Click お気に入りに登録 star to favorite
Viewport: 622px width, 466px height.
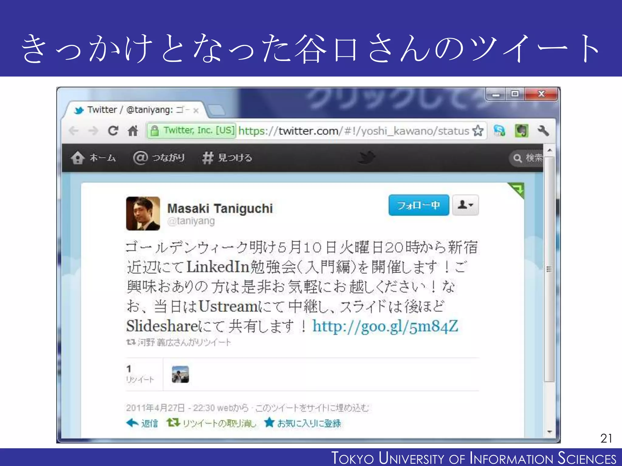[x=302, y=423]
